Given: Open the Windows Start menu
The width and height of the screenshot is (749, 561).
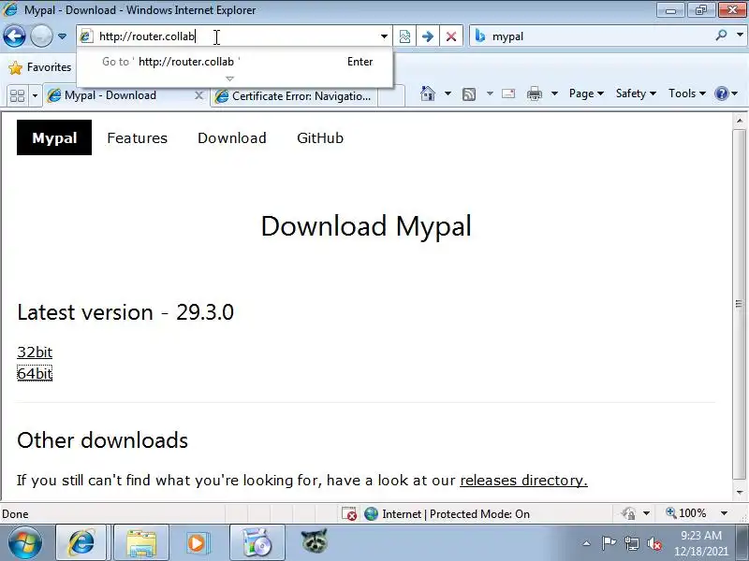Looking at the screenshot, I should [25, 543].
